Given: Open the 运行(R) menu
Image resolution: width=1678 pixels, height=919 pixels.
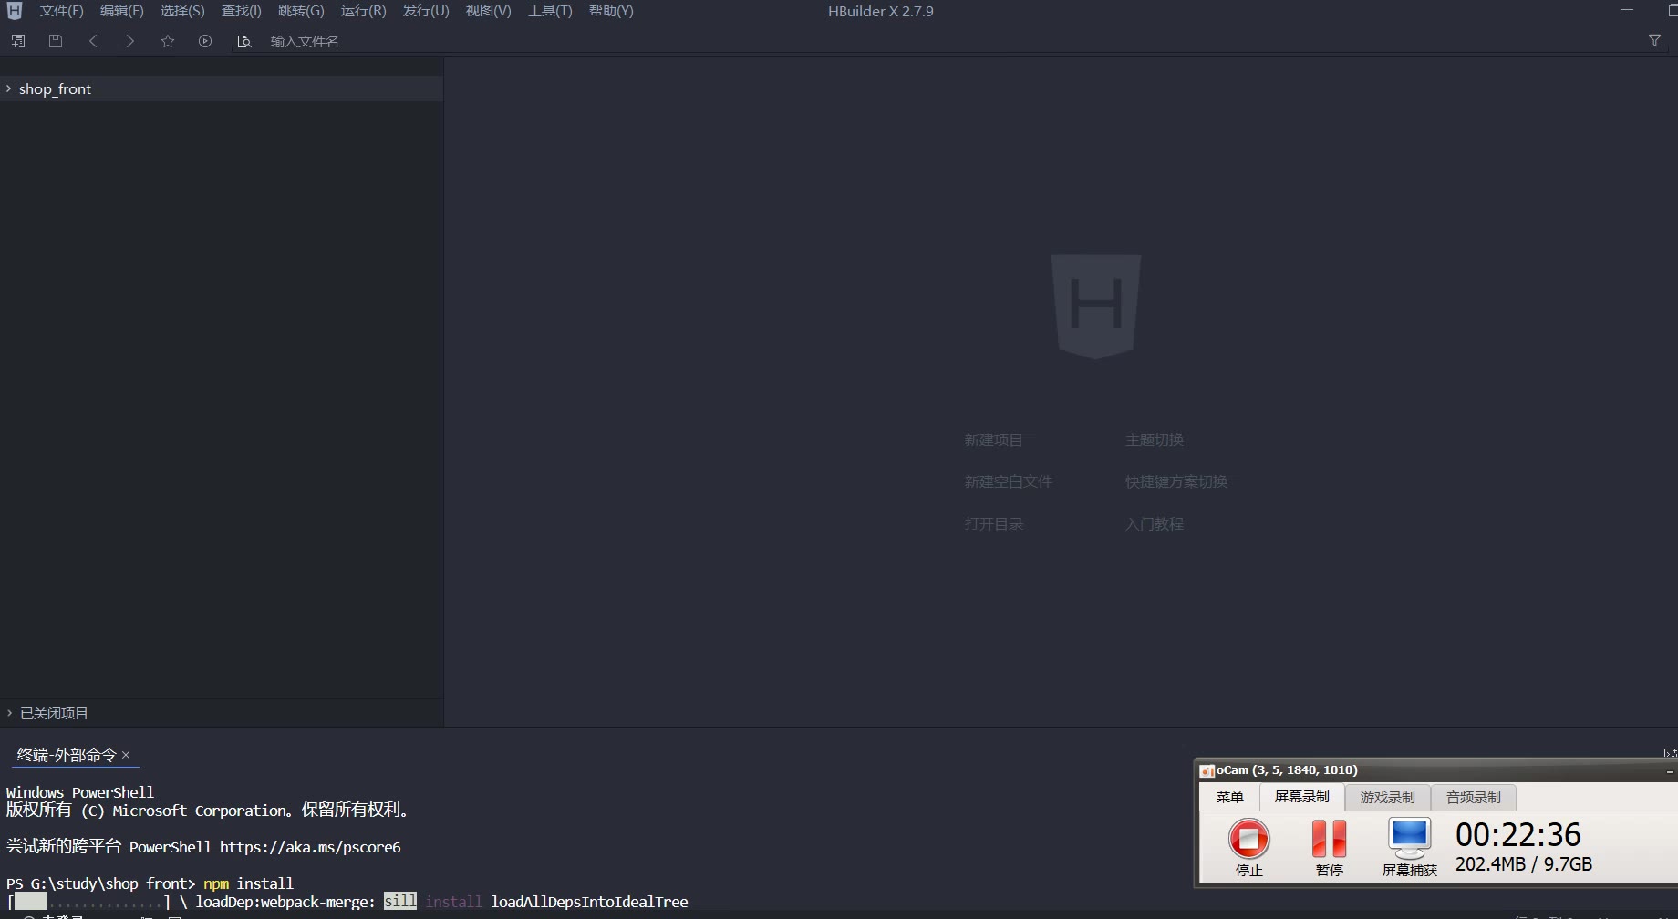Looking at the screenshot, I should click(364, 11).
